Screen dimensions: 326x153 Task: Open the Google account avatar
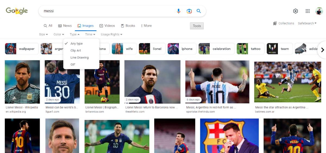coord(319,11)
